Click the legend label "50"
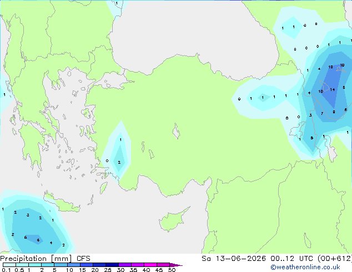Screen dimensions: 352x272 (172, 270)
